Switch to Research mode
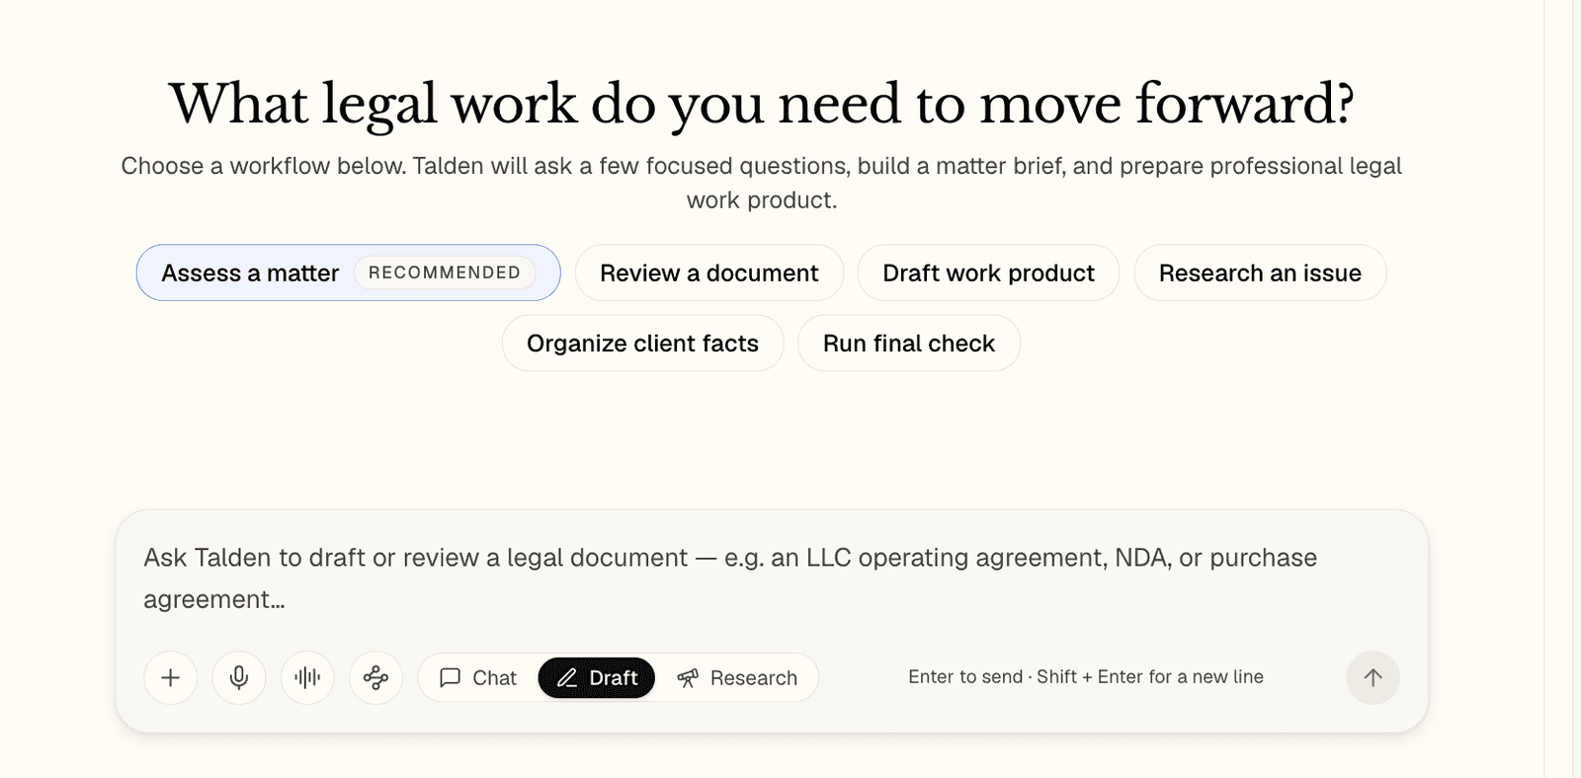Image resolution: width=1581 pixels, height=778 pixels. [737, 677]
